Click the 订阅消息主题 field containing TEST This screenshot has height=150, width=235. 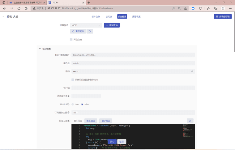[x=133, y=113]
